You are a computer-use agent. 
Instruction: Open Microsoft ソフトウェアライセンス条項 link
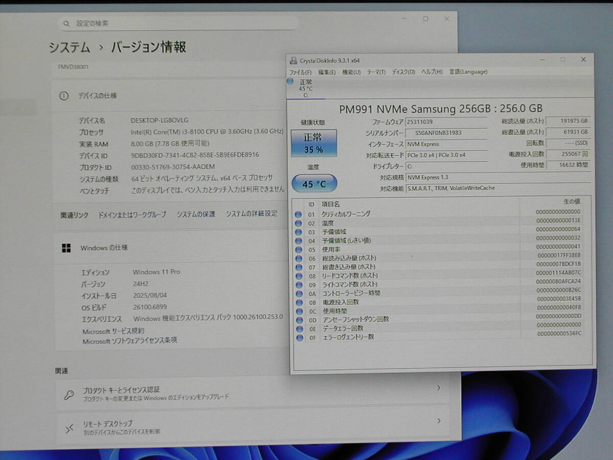pyautogui.click(x=130, y=341)
